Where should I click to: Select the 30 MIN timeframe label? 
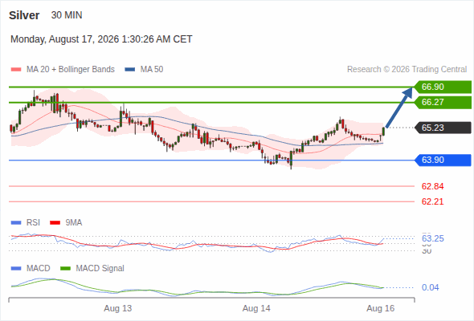point(67,15)
